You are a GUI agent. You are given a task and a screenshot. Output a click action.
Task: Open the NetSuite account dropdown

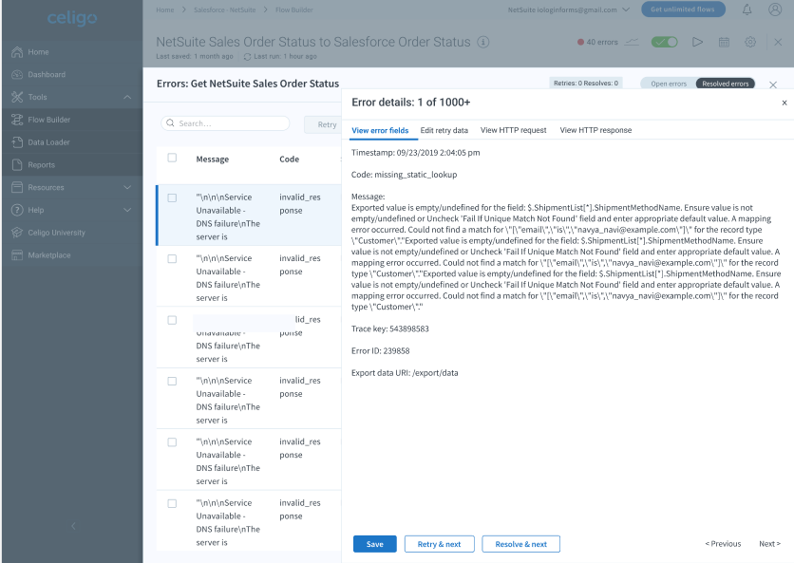[581, 9]
